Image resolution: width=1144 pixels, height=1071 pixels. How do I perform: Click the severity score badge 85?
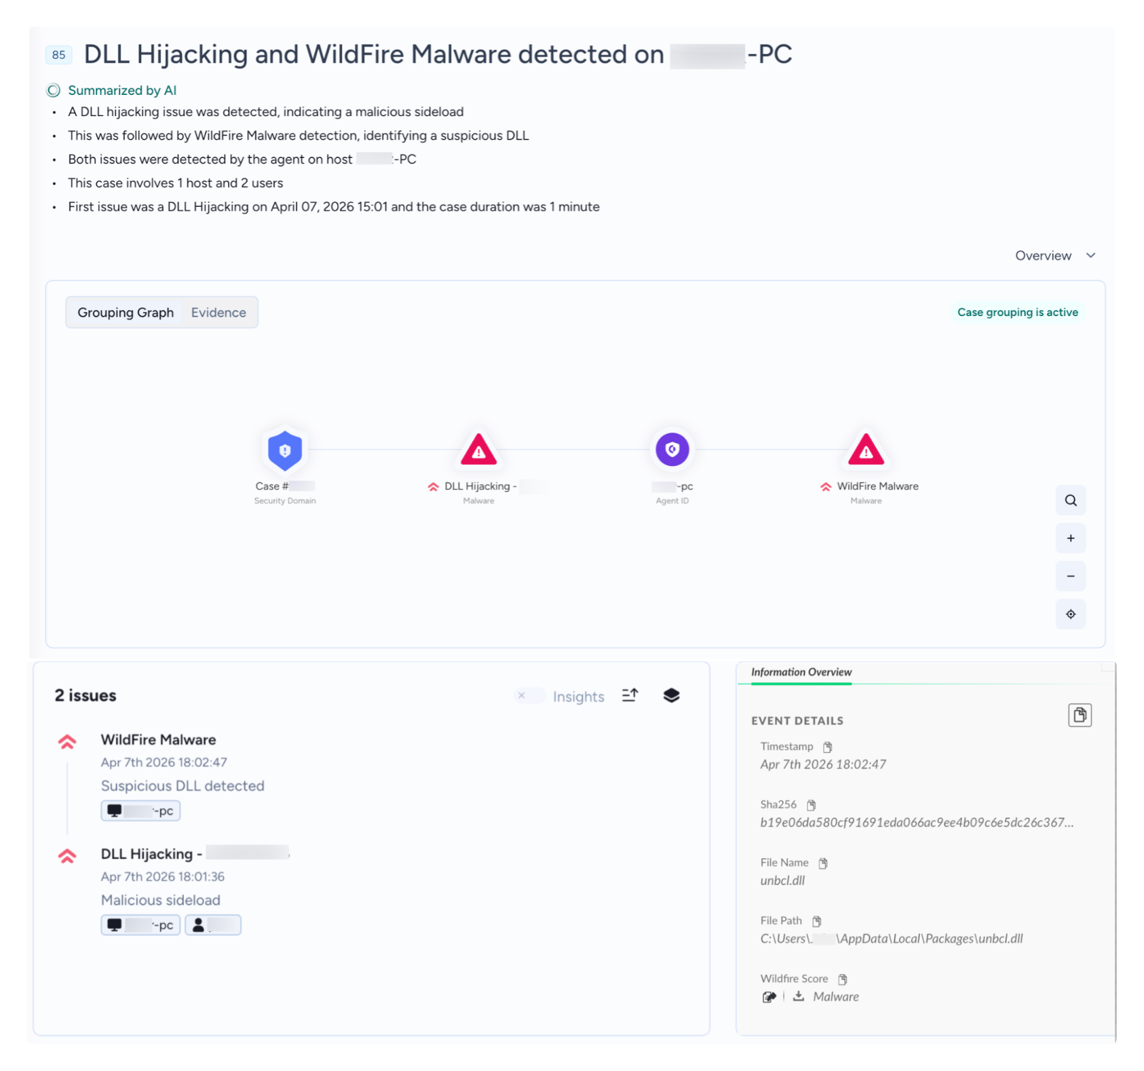pos(58,55)
